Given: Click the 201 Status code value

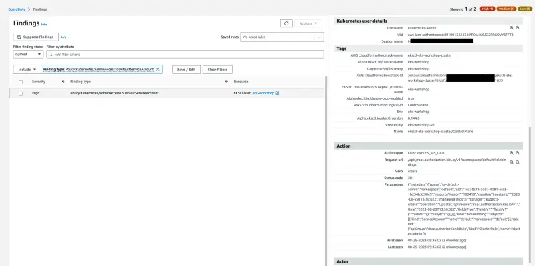Looking at the screenshot, I should pyautogui.click(x=411, y=178).
